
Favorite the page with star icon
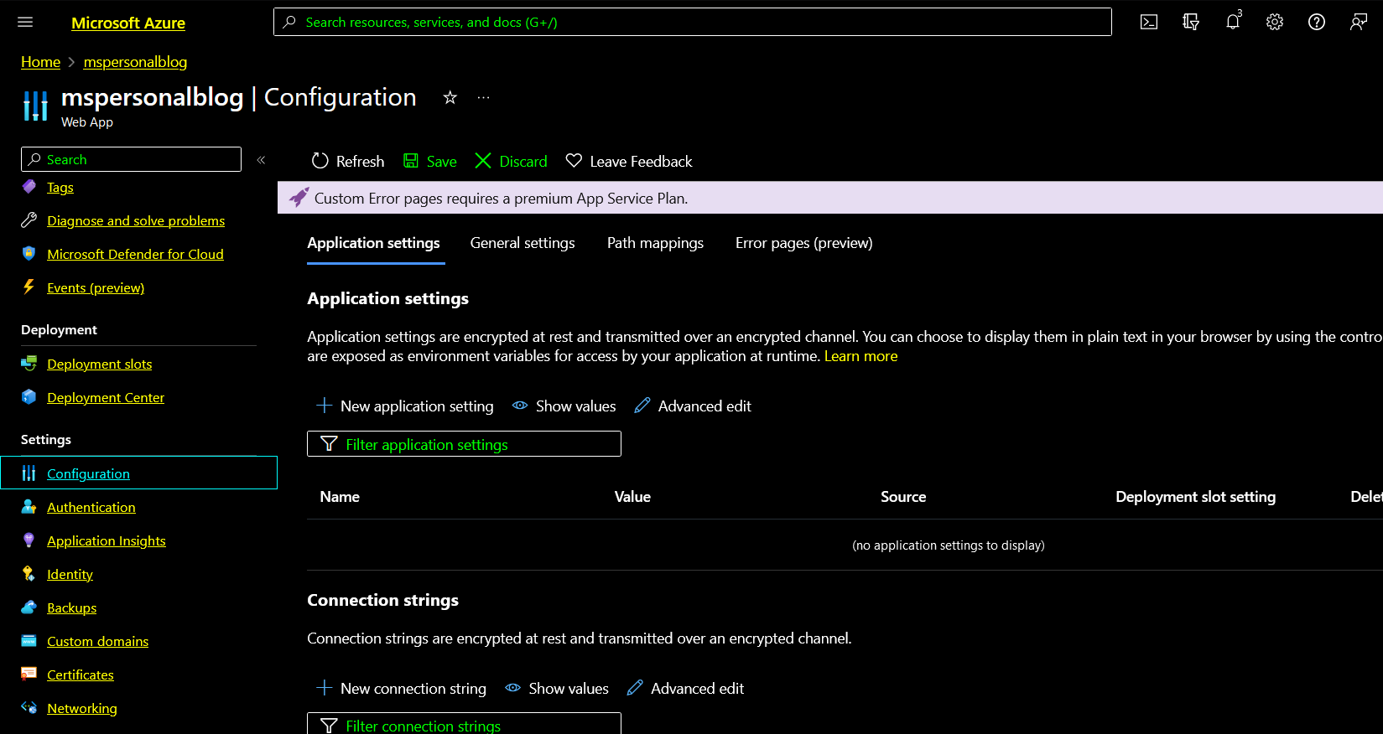450,97
